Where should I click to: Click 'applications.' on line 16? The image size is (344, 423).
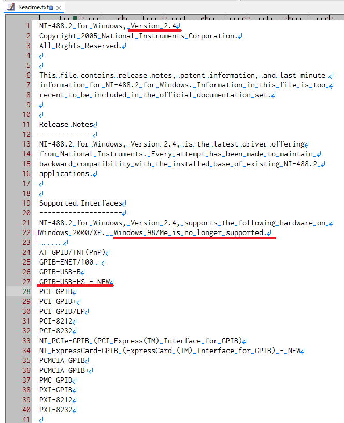(66, 174)
